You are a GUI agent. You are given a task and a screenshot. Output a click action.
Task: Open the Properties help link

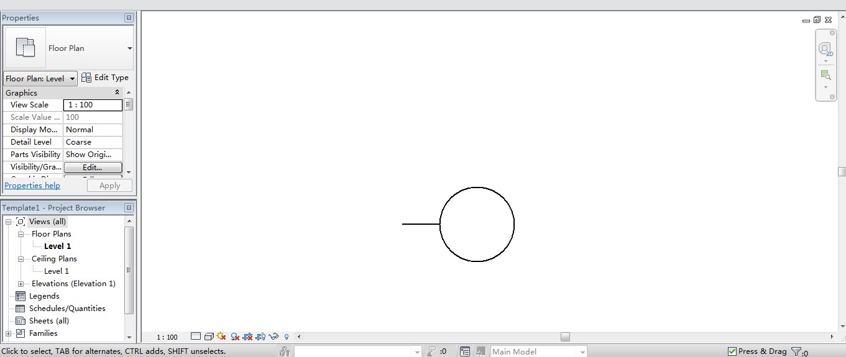click(32, 186)
